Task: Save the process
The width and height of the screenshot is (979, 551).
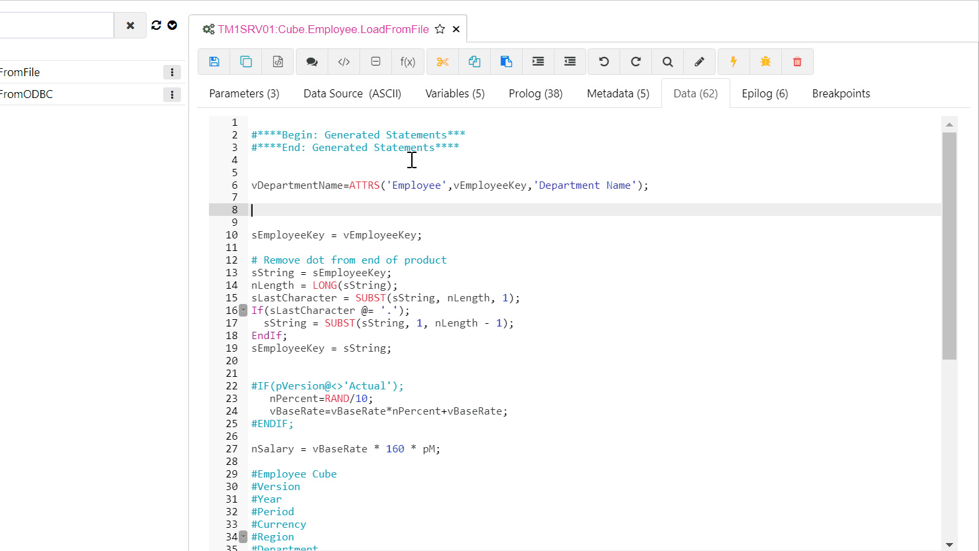Action: tap(214, 61)
